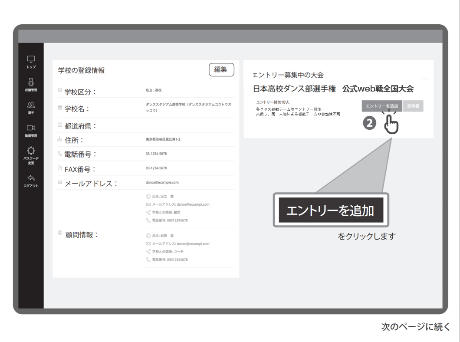Image resolution: width=460 pixels, height=342 pixels.
Task: Go to the 選手 players section
Action: [31, 108]
